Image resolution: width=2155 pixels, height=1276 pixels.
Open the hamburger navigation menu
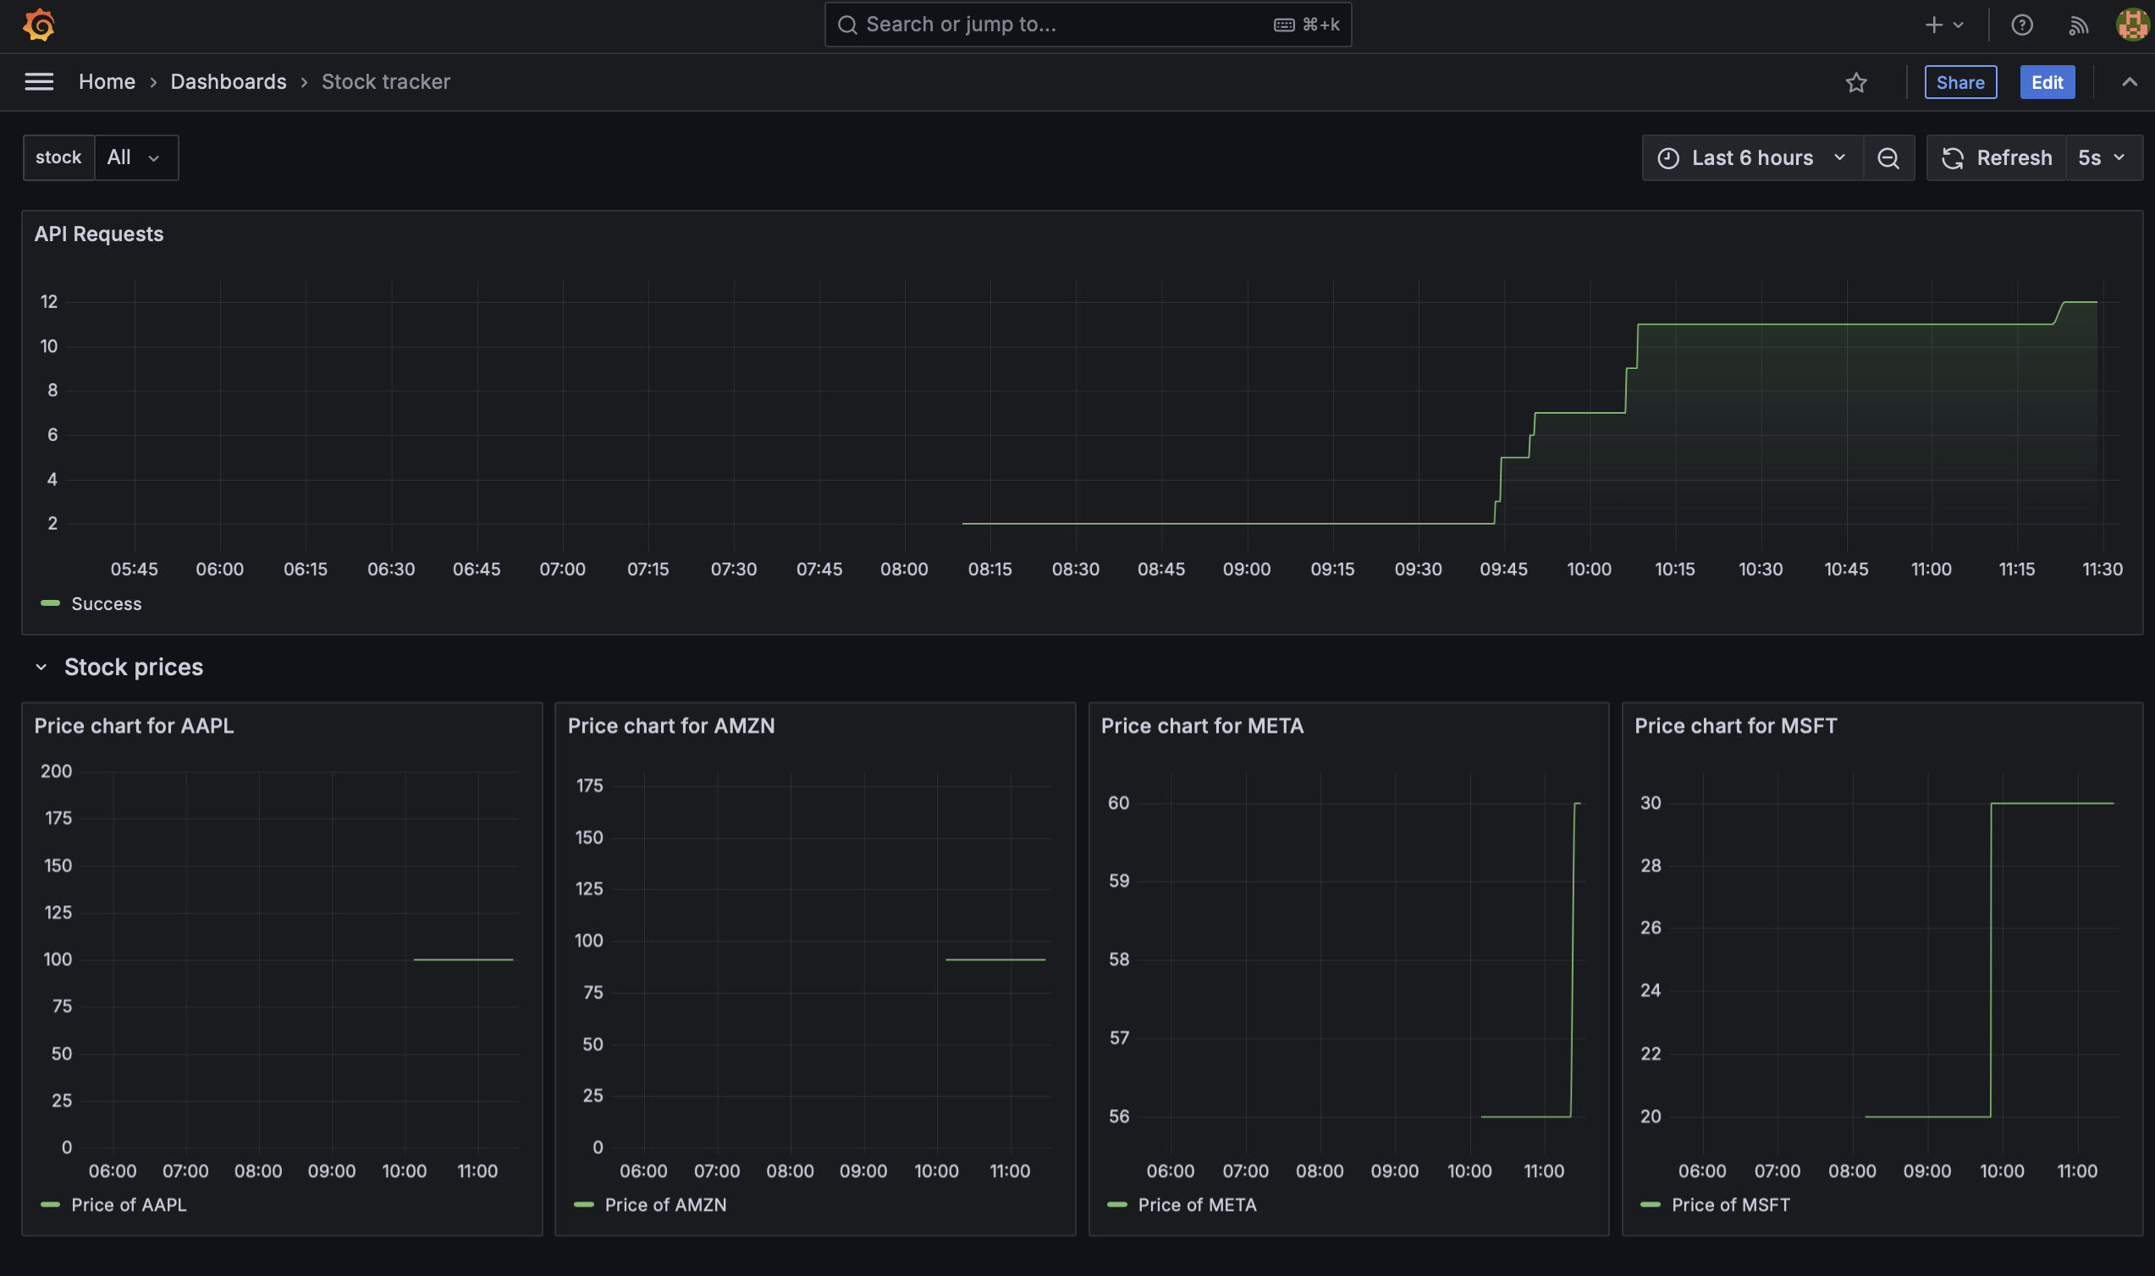point(39,82)
